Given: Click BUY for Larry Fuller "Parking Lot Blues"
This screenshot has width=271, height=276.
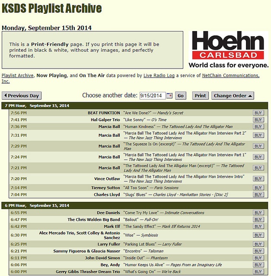Looking at the screenshot, I should coord(258,244).
